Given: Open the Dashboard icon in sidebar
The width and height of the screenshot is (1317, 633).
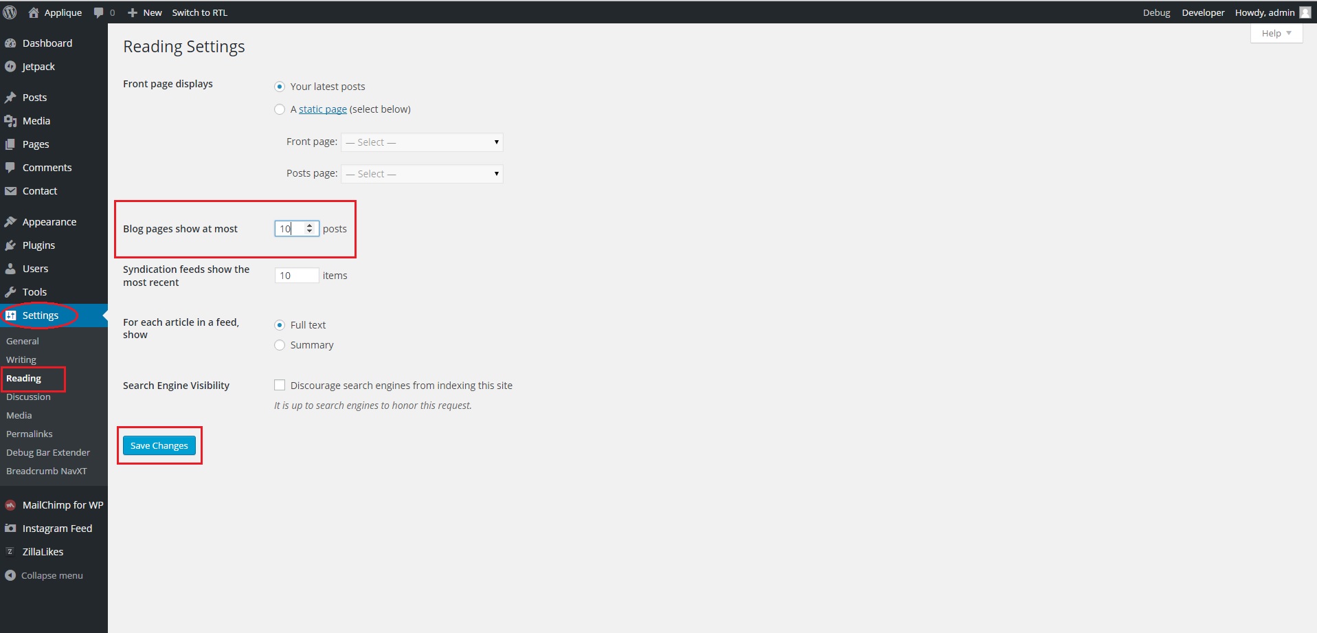Looking at the screenshot, I should pos(10,43).
